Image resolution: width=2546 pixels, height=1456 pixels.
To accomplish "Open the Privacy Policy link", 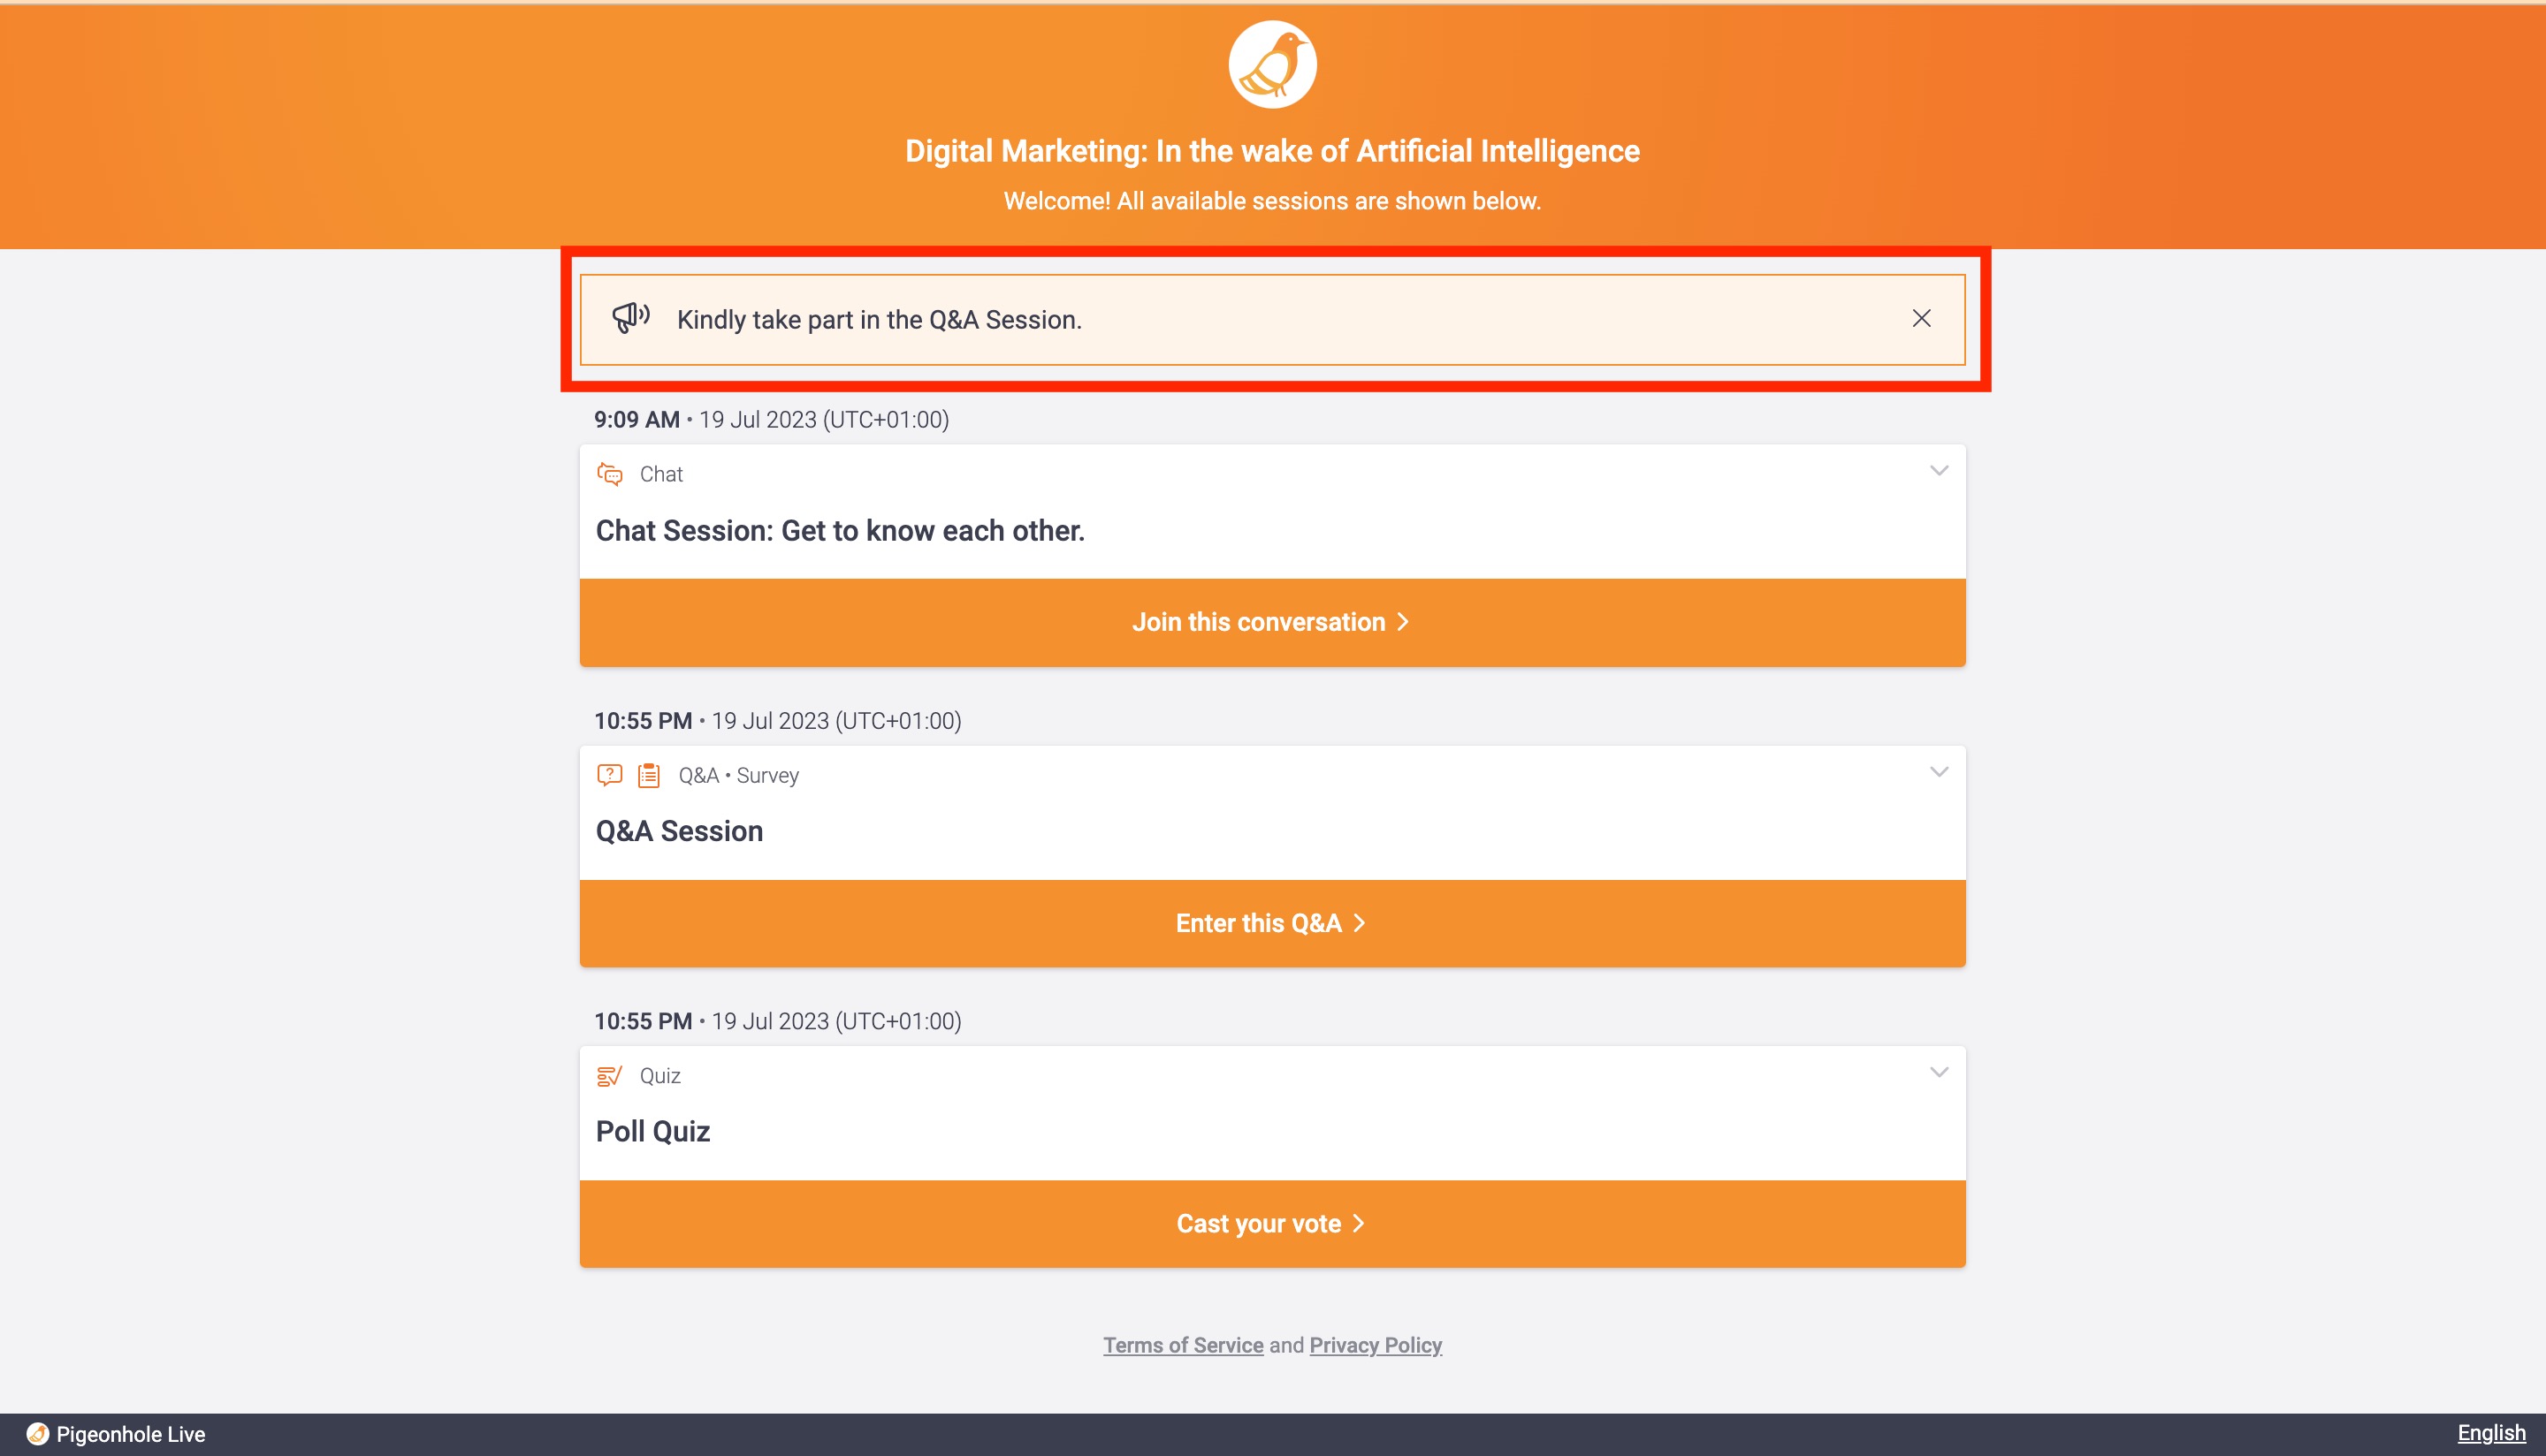I will pyautogui.click(x=1376, y=1345).
